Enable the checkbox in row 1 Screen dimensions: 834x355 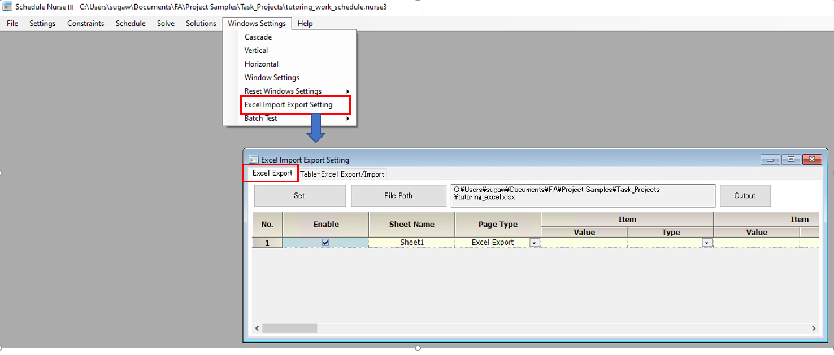pyautogui.click(x=324, y=242)
